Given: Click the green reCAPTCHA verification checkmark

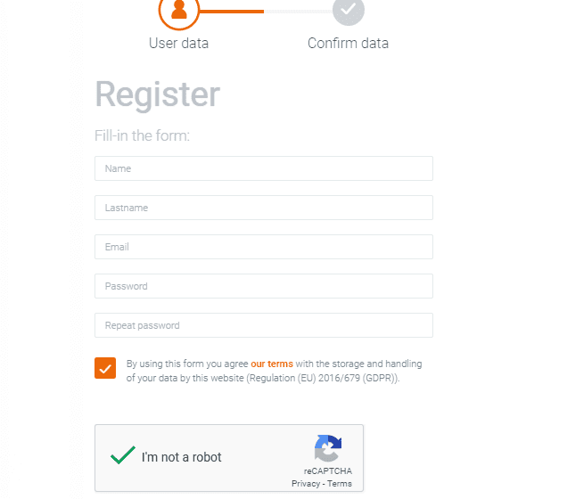Looking at the screenshot, I should (123, 456).
